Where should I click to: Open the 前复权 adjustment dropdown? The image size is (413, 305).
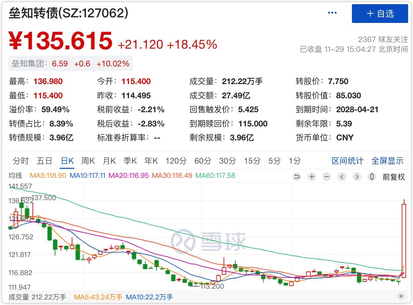tap(394, 177)
